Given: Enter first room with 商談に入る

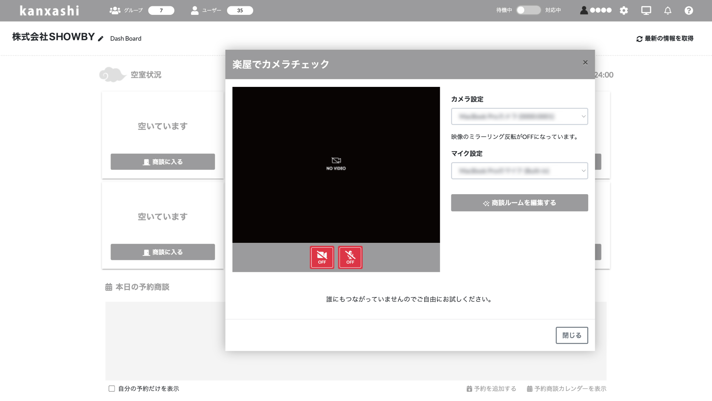Looking at the screenshot, I should click(163, 162).
